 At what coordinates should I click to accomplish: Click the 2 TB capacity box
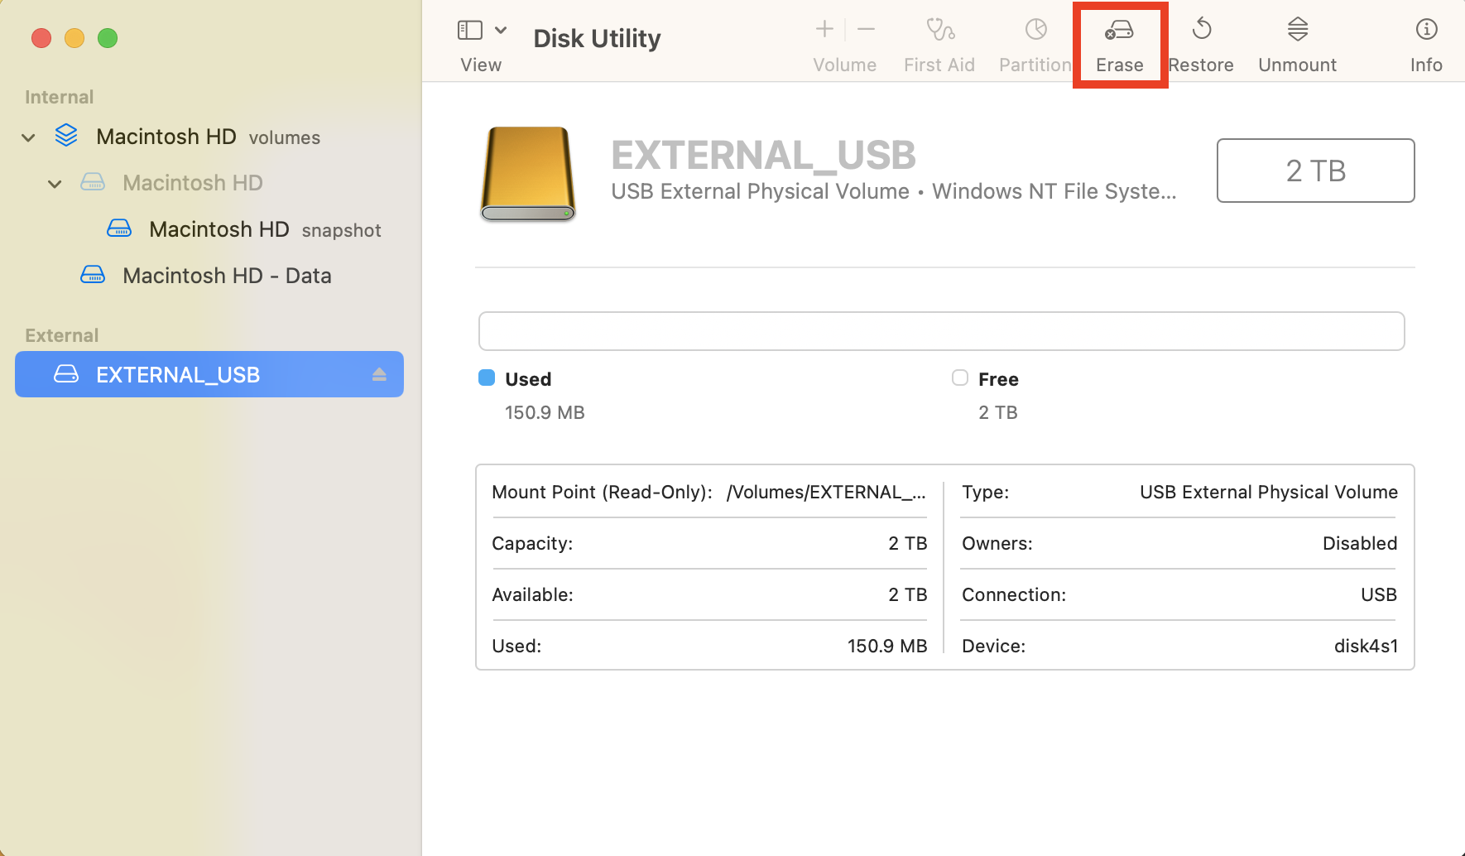click(1315, 171)
